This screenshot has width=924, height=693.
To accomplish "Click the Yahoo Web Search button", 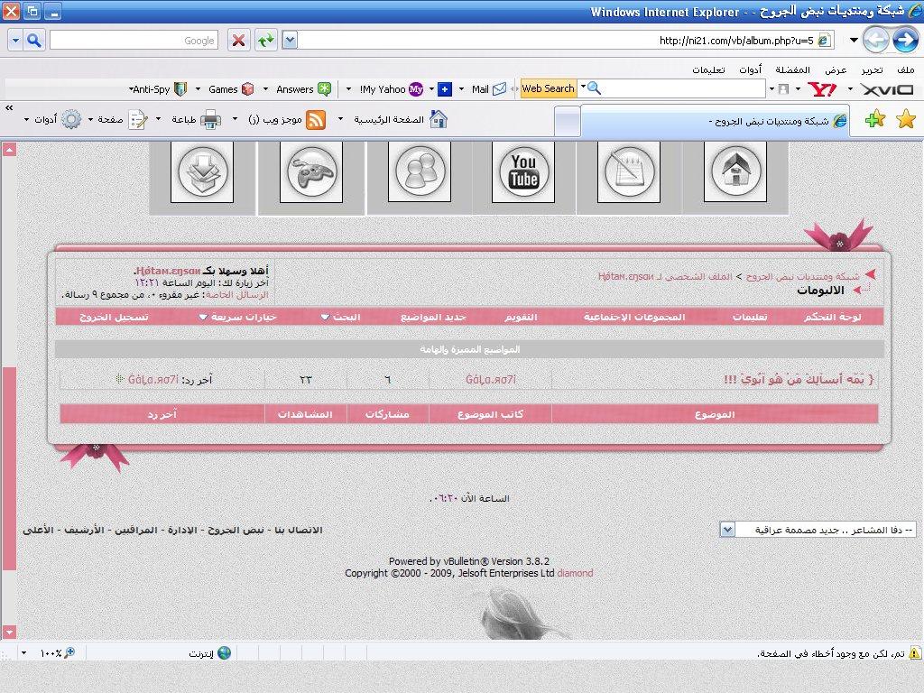I will coord(547,88).
